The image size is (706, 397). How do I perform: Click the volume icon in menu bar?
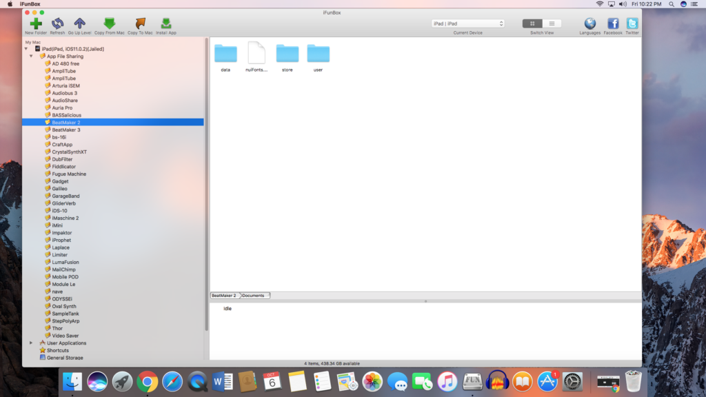click(623, 4)
